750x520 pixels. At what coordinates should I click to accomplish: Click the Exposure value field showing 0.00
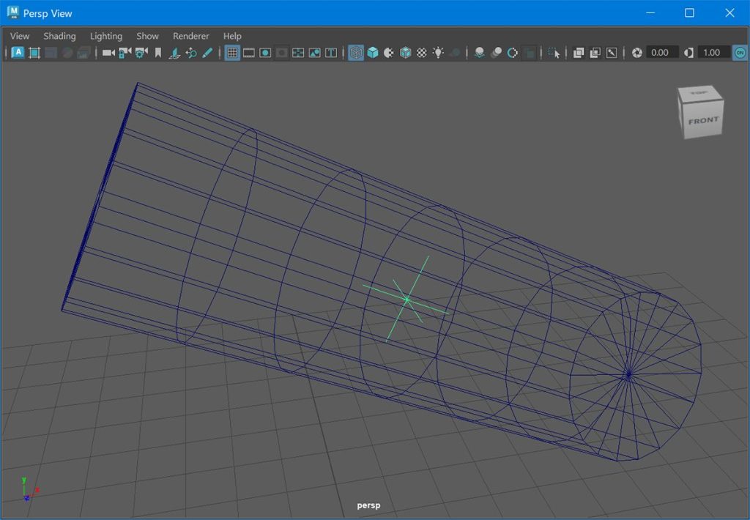[662, 53]
